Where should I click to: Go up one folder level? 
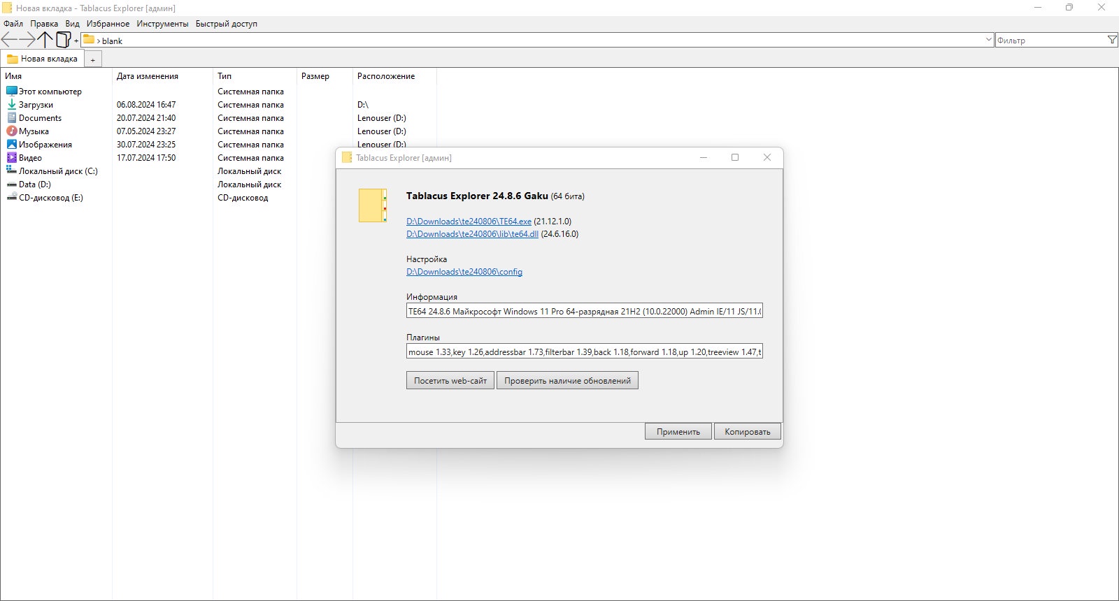coord(45,40)
